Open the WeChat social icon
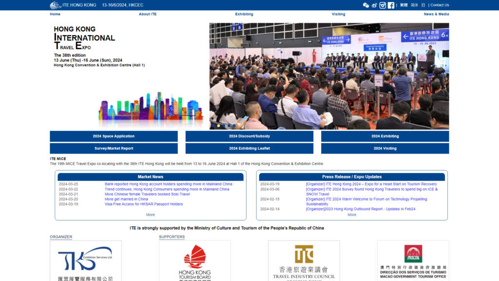 coord(365,5)
